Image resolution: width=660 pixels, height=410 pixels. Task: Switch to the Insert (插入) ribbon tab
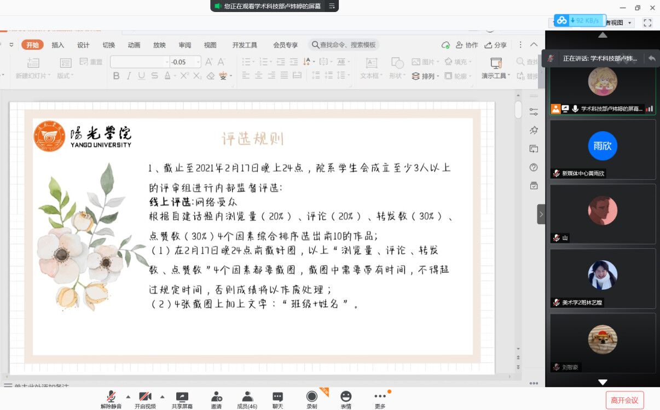(x=57, y=45)
